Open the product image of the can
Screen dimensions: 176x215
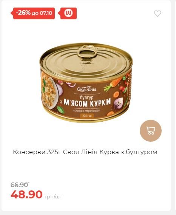pyautogui.click(x=86, y=83)
